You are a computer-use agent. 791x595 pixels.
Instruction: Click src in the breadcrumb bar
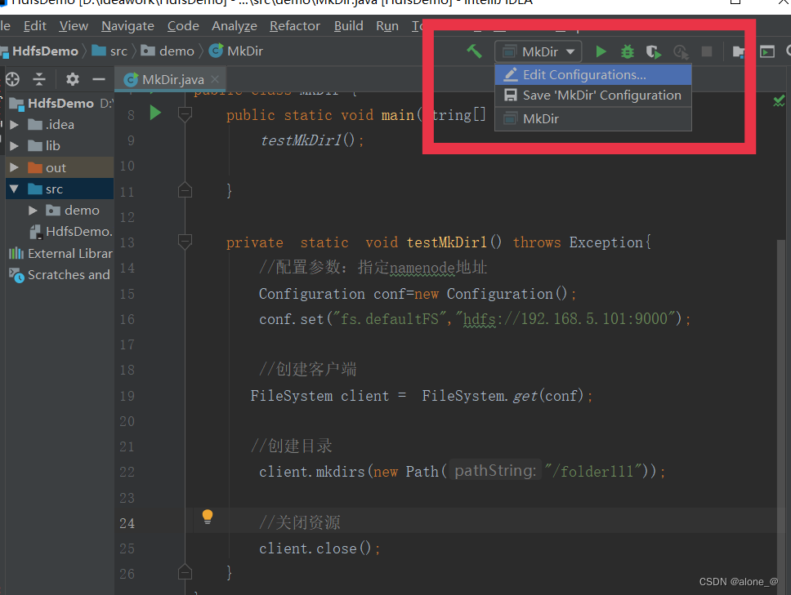109,51
